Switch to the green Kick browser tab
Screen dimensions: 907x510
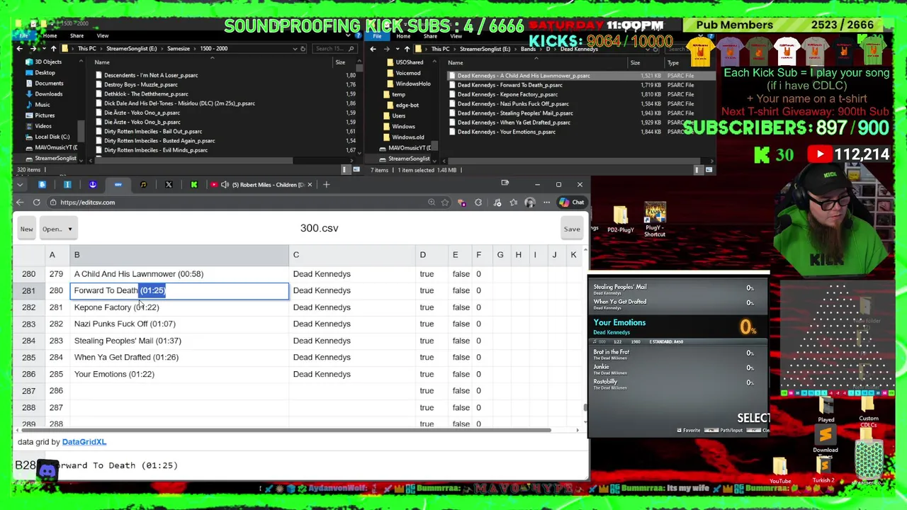click(194, 185)
